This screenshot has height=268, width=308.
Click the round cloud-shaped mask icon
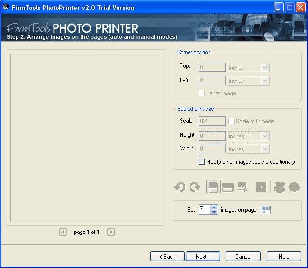tap(294, 187)
